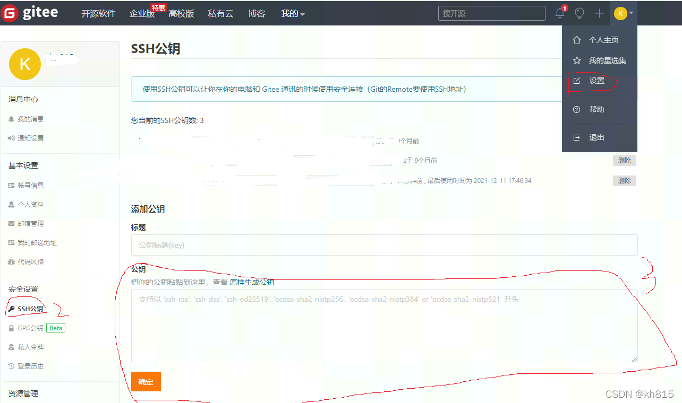Click the lightbulb suggestion icon
Image resolution: width=682 pixels, height=403 pixels.
(579, 13)
